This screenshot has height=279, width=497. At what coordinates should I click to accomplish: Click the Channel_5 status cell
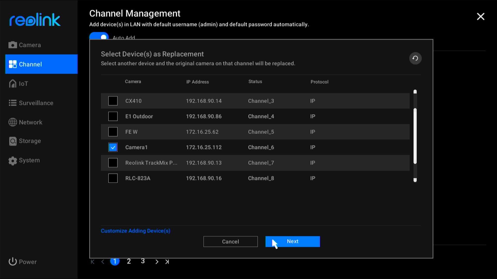261,132
